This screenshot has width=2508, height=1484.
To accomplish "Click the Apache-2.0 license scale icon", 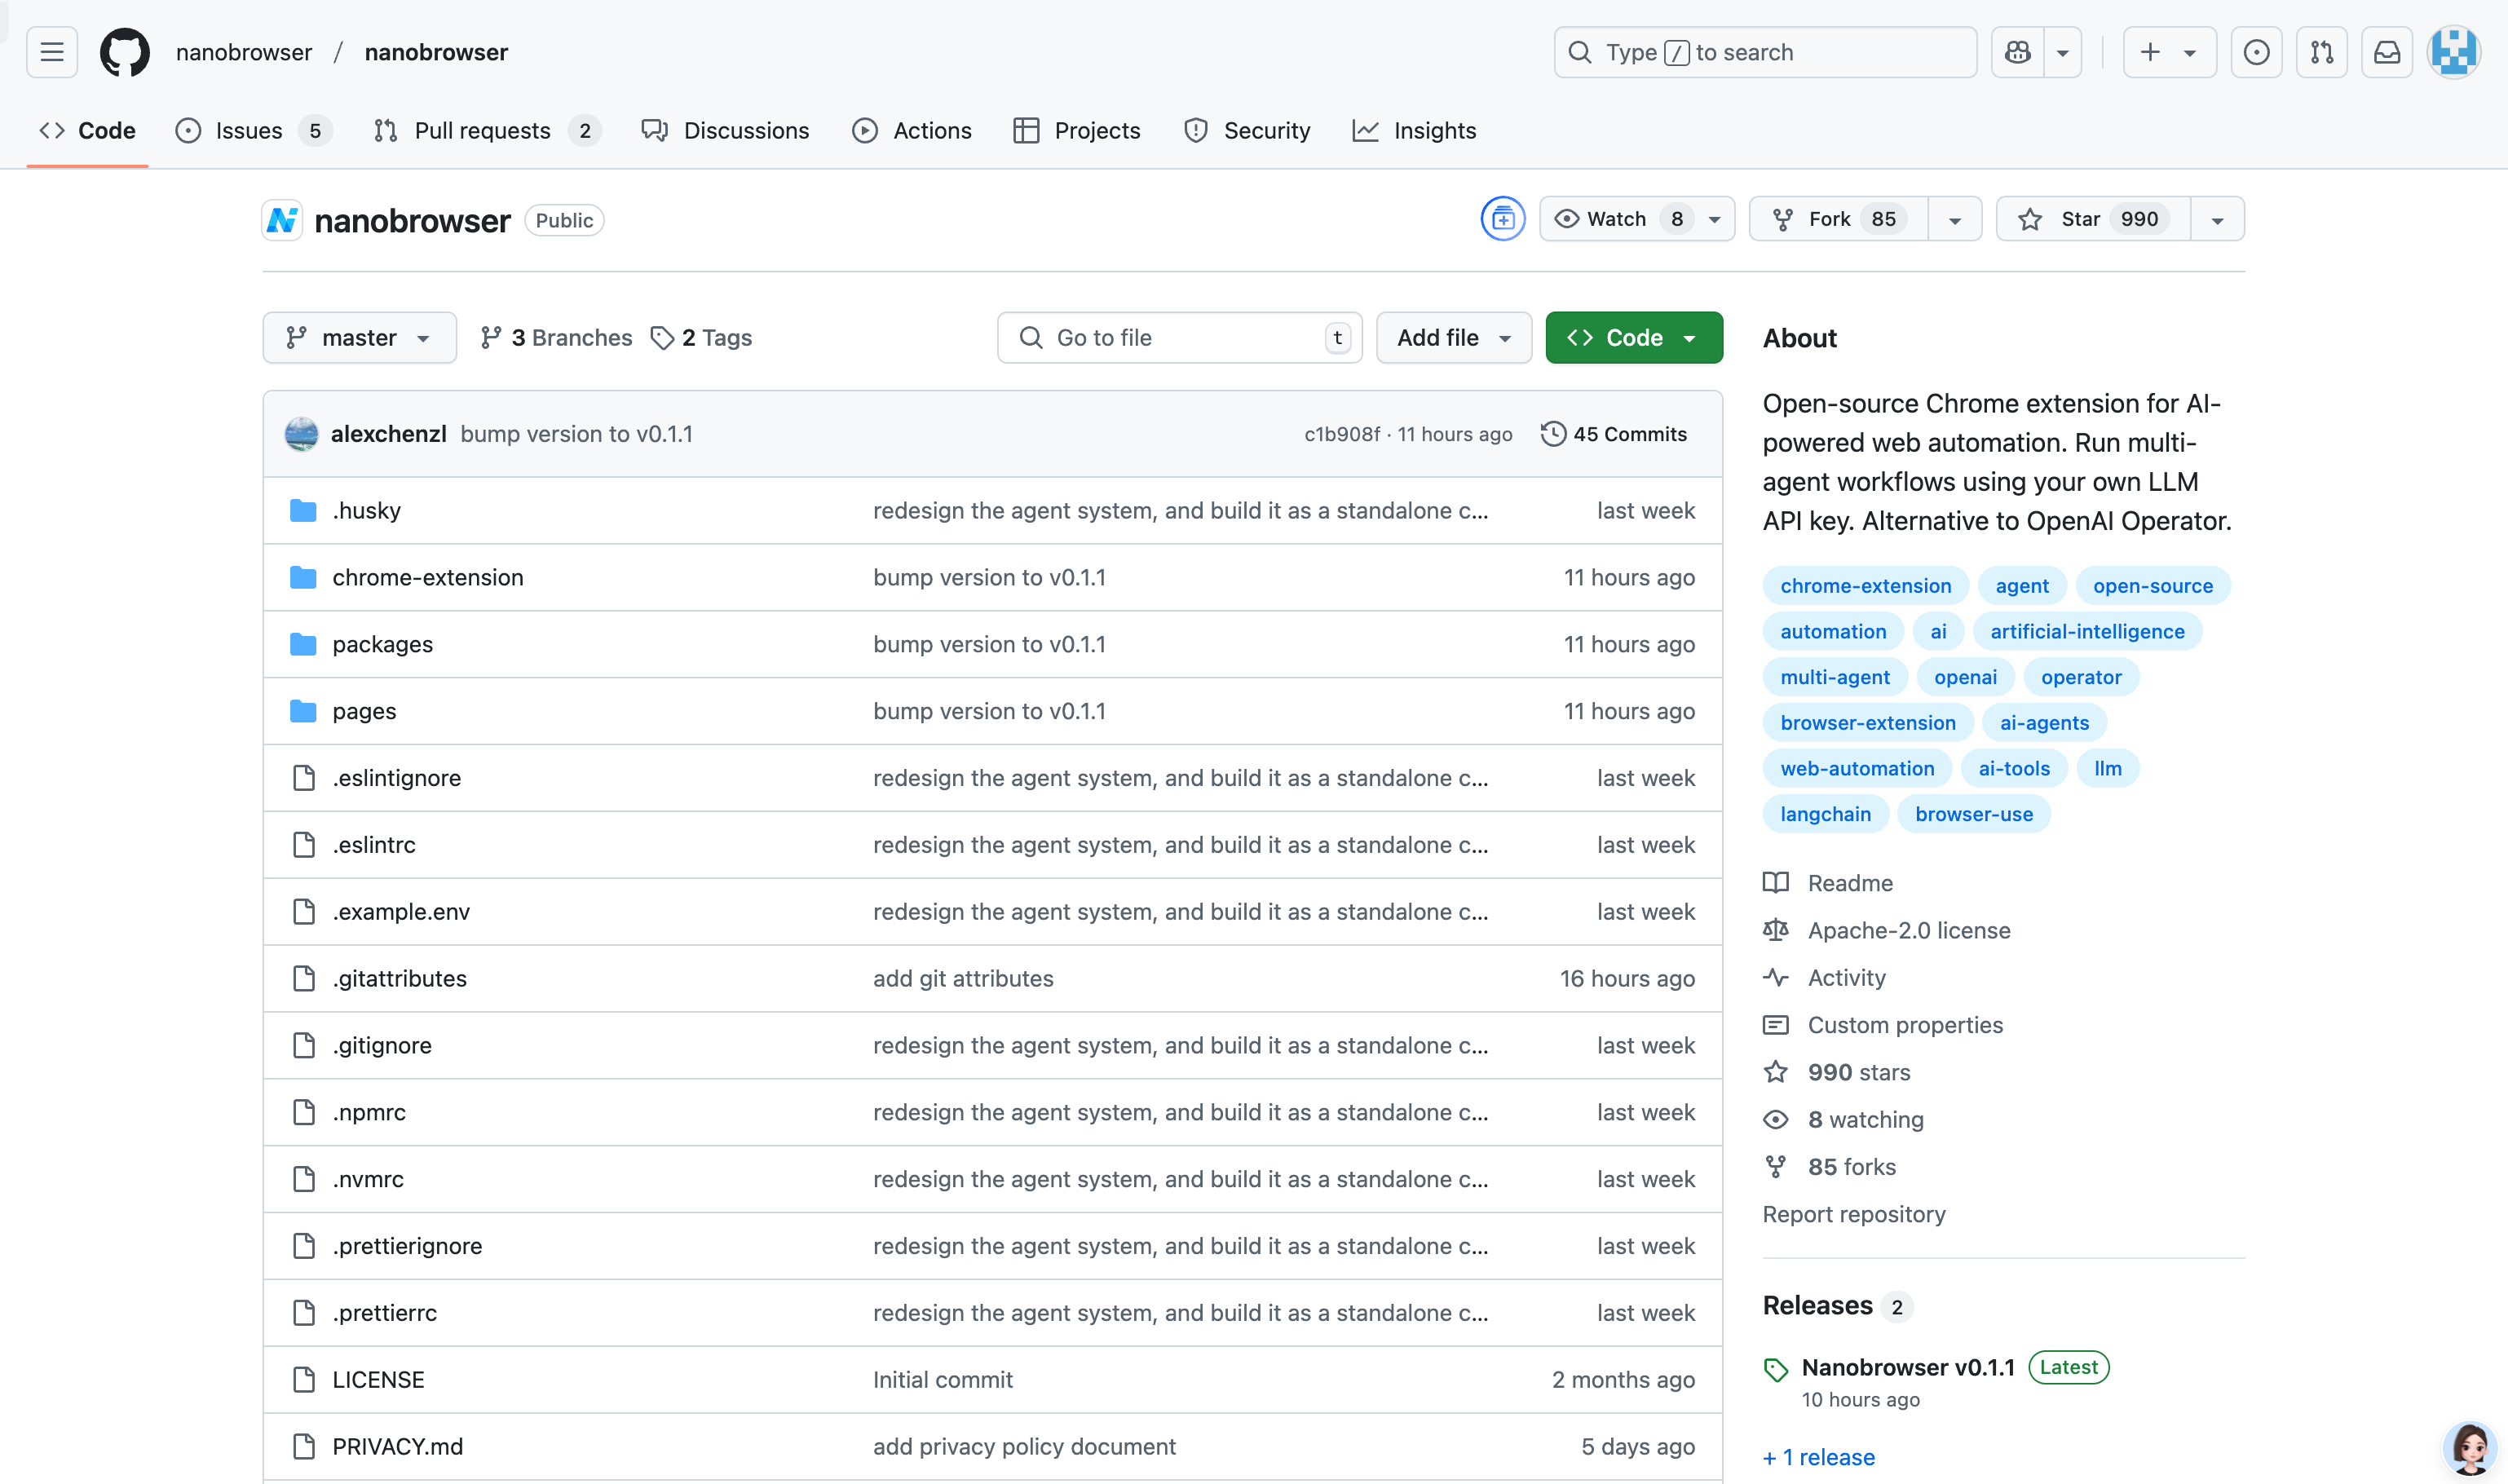I will 1776,930.
